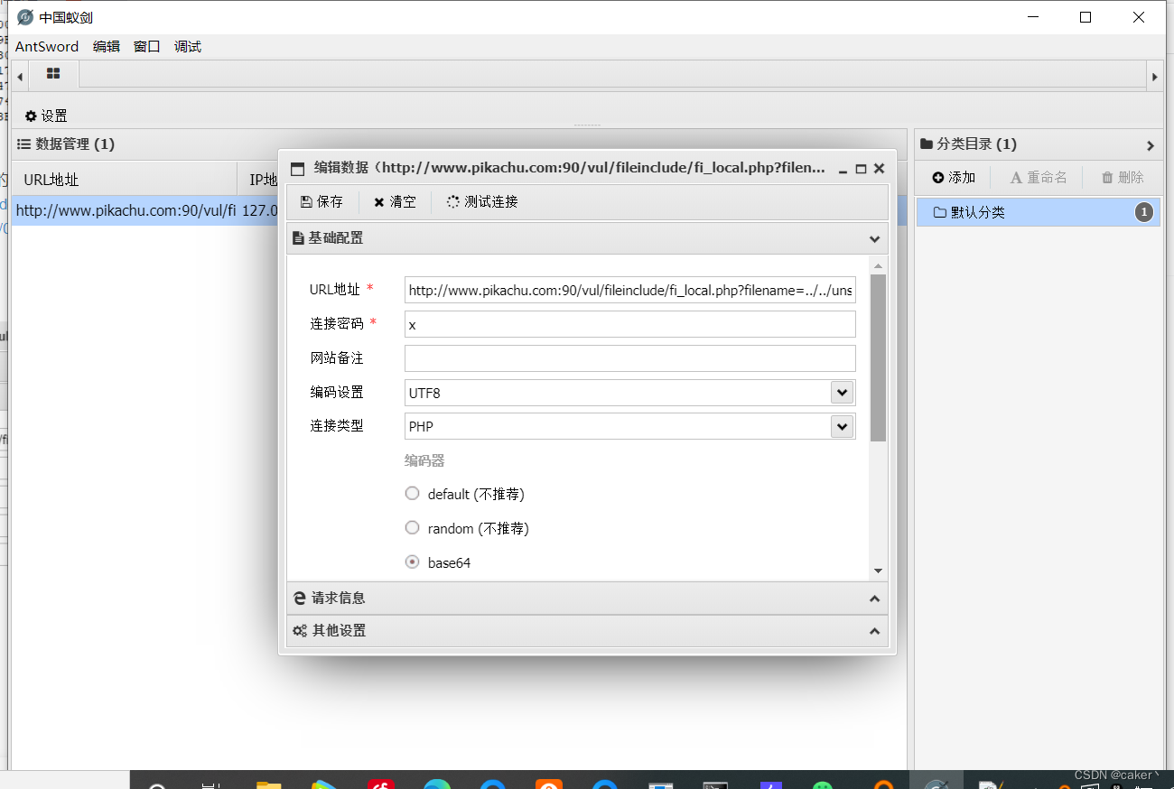Click the dialog scrollbar up arrow

point(878,265)
